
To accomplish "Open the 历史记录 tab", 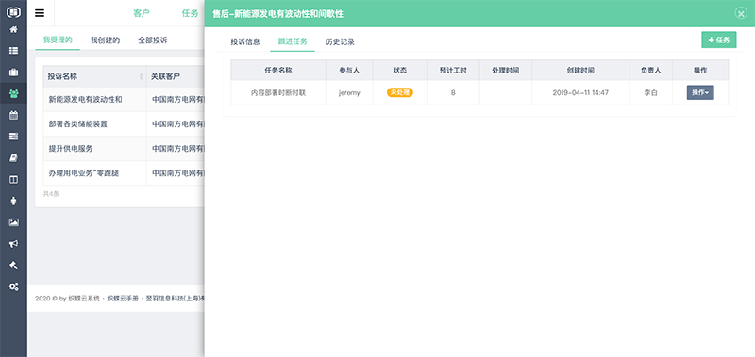I will tap(340, 41).
